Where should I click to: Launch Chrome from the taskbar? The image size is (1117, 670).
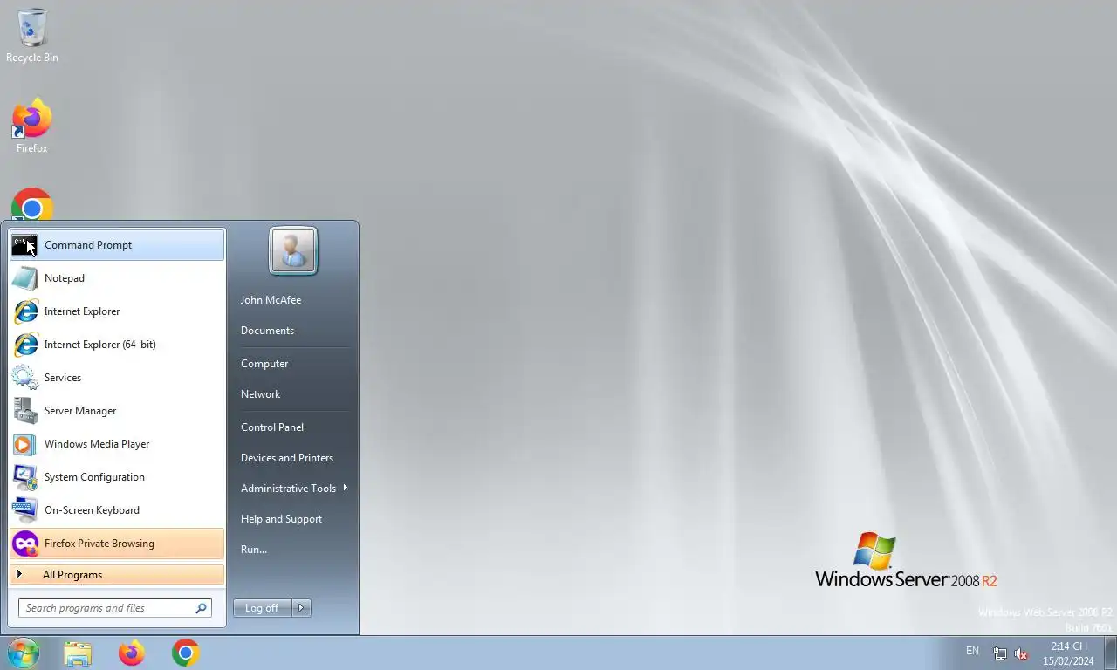(x=185, y=653)
